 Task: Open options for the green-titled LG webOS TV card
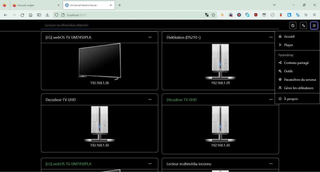pos(150,164)
